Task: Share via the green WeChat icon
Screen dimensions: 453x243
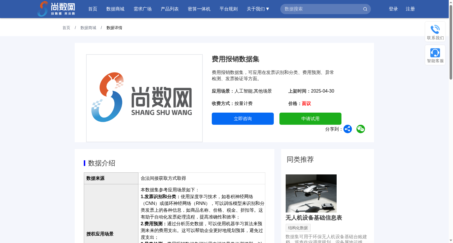Action: click(x=361, y=129)
